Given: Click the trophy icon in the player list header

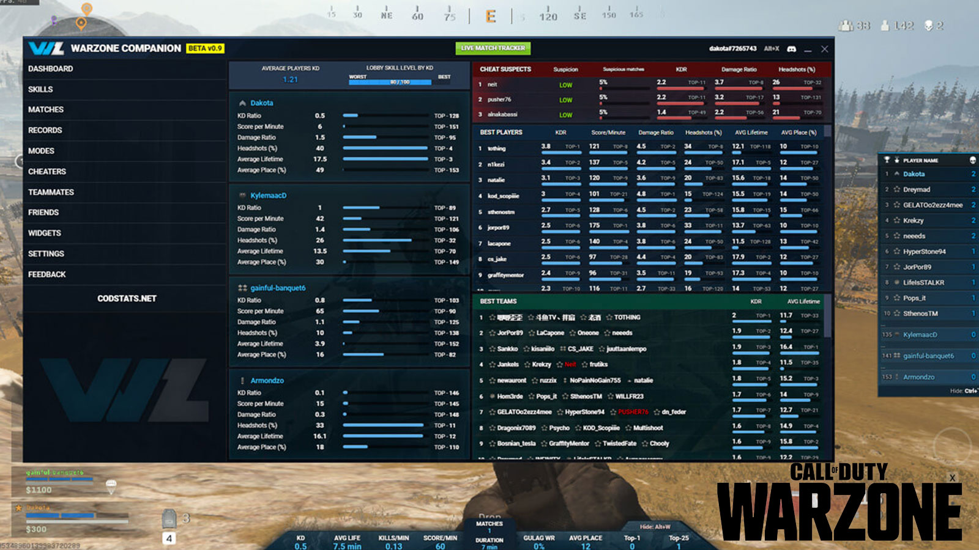Looking at the screenshot, I should point(887,159).
